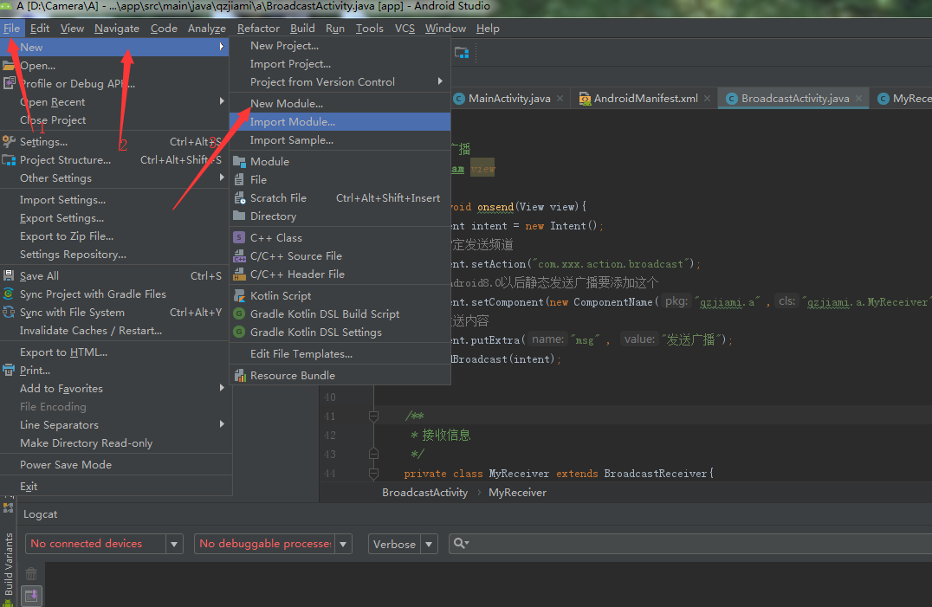Viewport: 932px width, 607px height.
Task: Click the Kotlin Script icon in the New submenu
Action: click(x=240, y=294)
